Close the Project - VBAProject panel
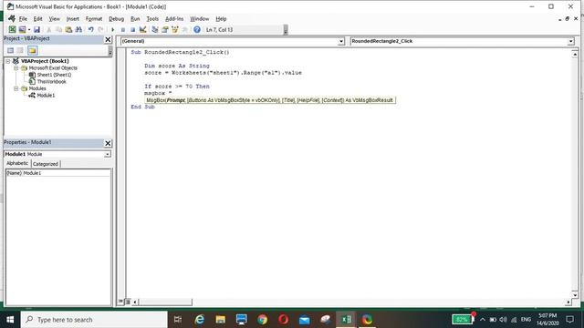 tap(108, 39)
